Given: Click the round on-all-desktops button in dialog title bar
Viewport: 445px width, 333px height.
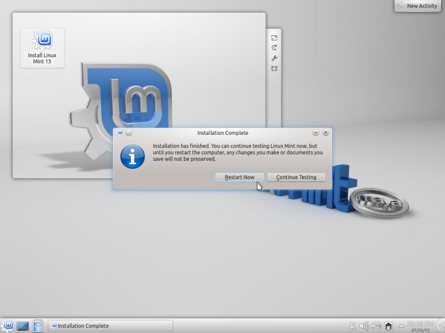Looking at the screenshot, I should point(129,133).
